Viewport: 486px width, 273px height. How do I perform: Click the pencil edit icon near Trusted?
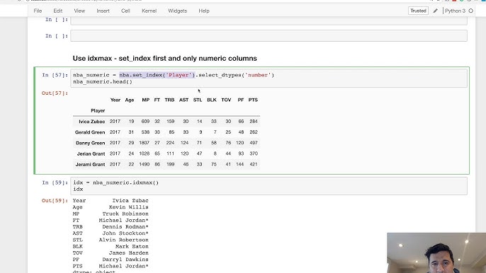point(436,11)
